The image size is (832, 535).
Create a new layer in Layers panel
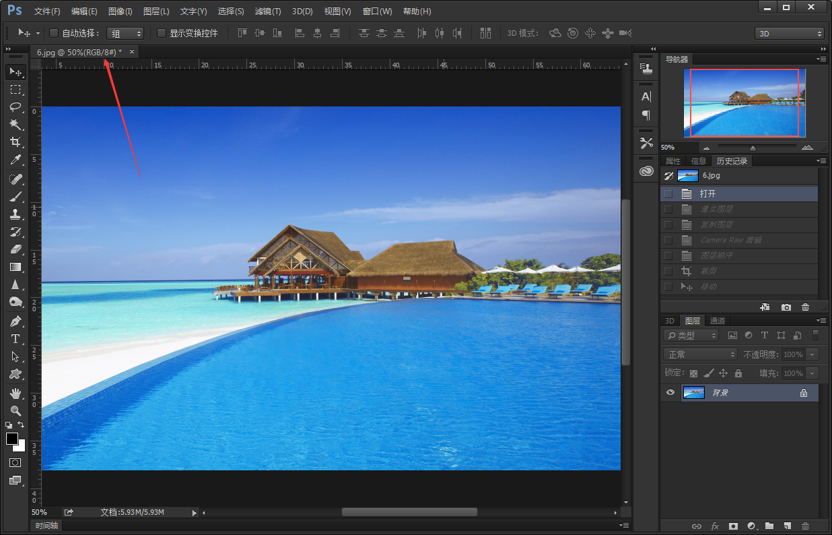click(x=787, y=526)
